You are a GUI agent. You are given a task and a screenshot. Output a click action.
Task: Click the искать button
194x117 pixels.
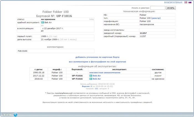pos(171,8)
